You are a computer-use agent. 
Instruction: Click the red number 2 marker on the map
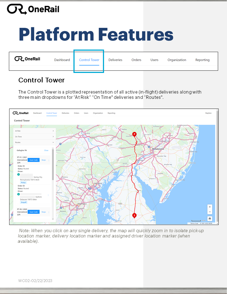coord(134,215)
